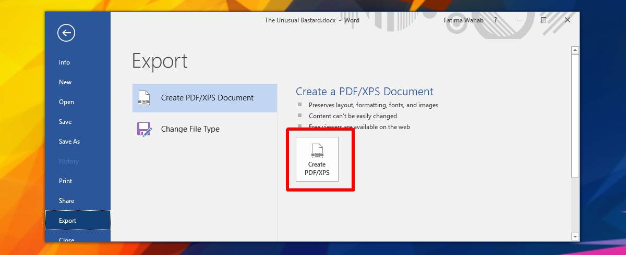
Task: Select New in the backstage menu
Action: coord(78,82)
